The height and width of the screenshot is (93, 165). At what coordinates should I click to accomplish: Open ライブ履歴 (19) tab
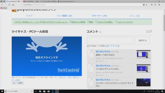click(x=64, y=16)
